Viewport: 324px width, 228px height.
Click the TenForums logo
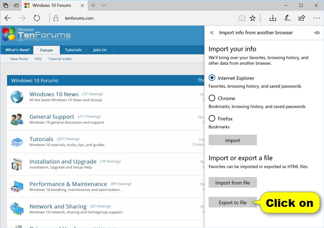click(37, 34)
